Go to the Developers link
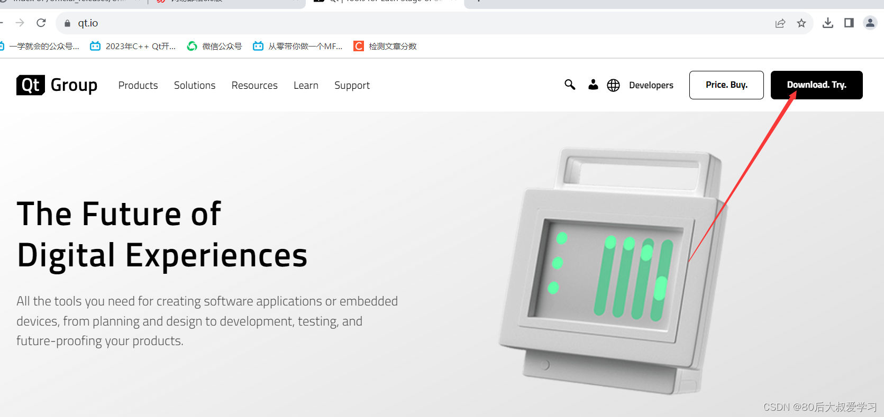Viewport: 884px width, 417px height. pos(651,85)
